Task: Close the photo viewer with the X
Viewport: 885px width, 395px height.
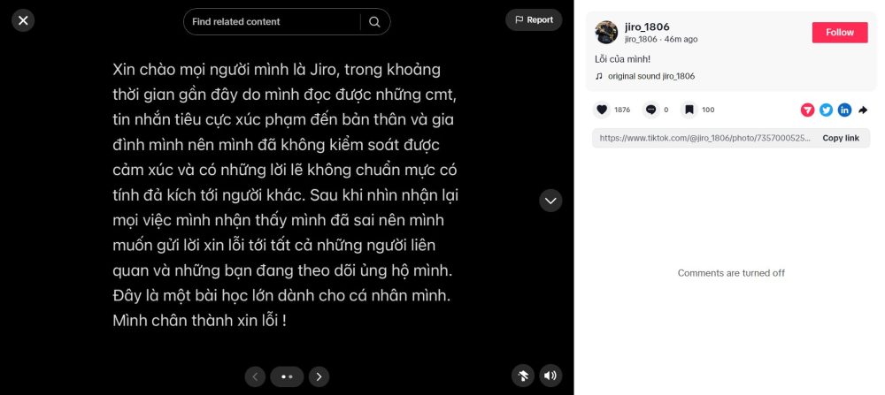Action: click(23, 20)
